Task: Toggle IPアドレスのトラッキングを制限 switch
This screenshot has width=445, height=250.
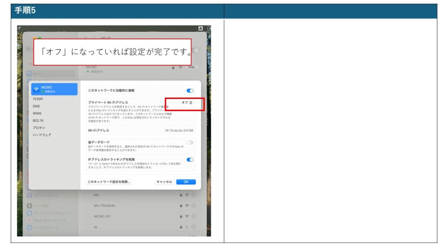Action: pyautogui.click(x=190, y=160)
